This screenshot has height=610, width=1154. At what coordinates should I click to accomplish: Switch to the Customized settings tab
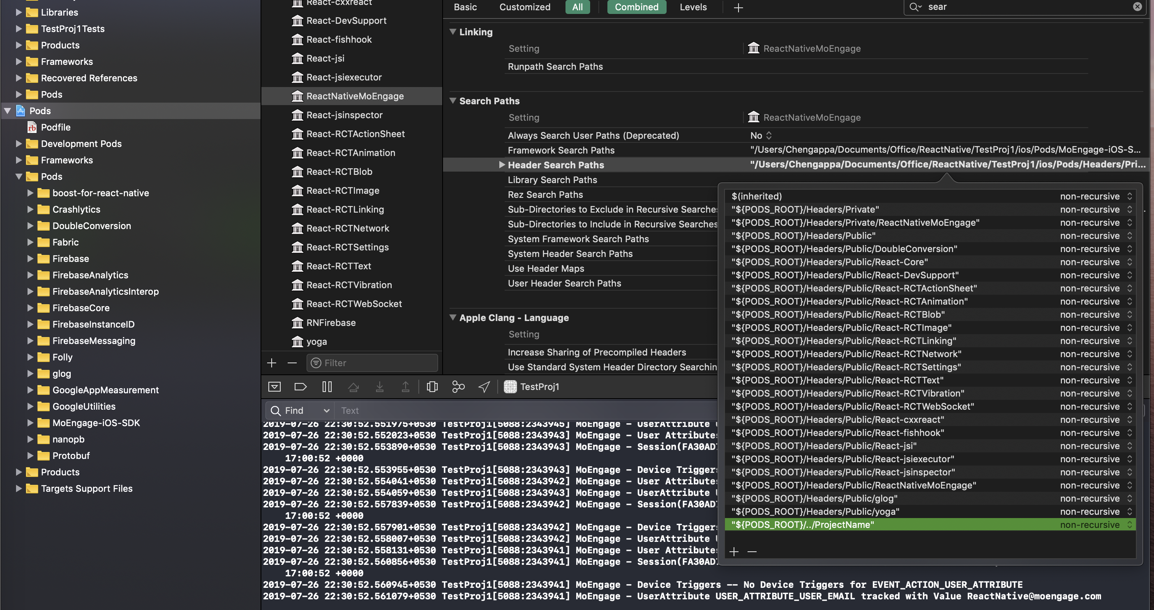pos(524,7)
